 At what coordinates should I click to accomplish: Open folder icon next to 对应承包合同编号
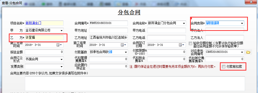(x=248, y=52)
